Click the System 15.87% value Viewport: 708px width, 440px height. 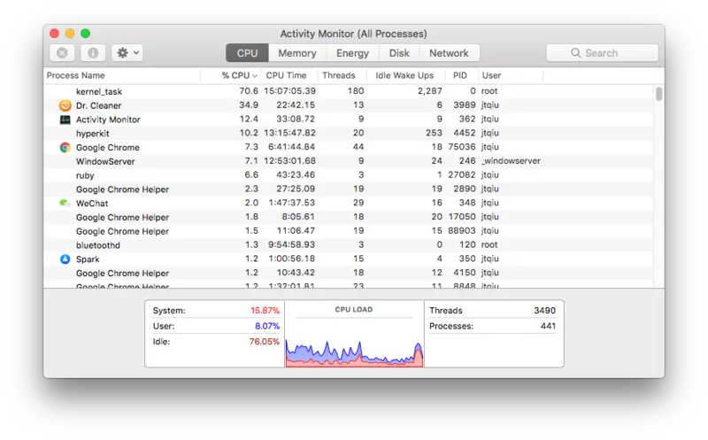(265, 311)
